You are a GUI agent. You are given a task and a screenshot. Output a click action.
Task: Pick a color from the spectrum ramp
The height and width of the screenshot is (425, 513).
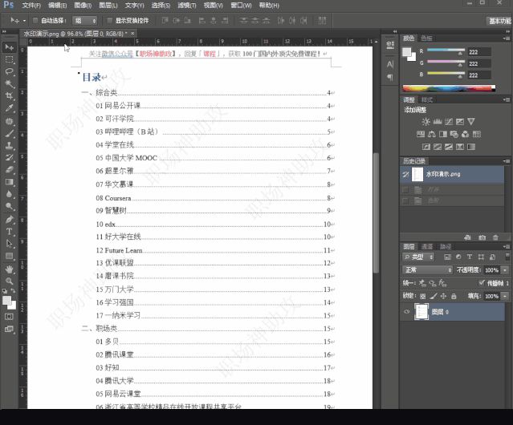click(x=449, y=88)
